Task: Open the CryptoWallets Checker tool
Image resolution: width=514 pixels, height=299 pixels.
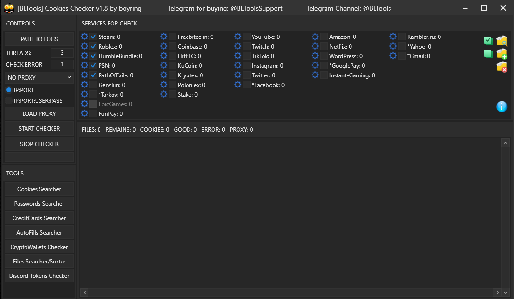Action: [x=39, y=247]
